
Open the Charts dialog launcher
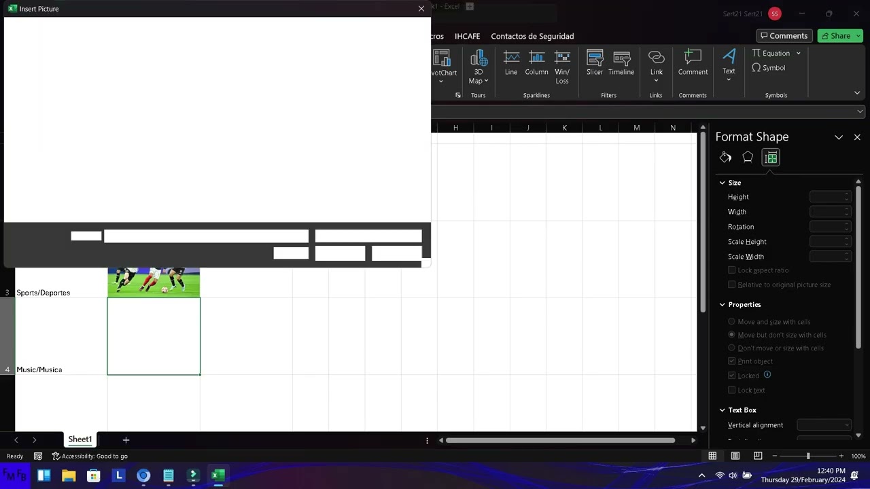click(458, 95)
